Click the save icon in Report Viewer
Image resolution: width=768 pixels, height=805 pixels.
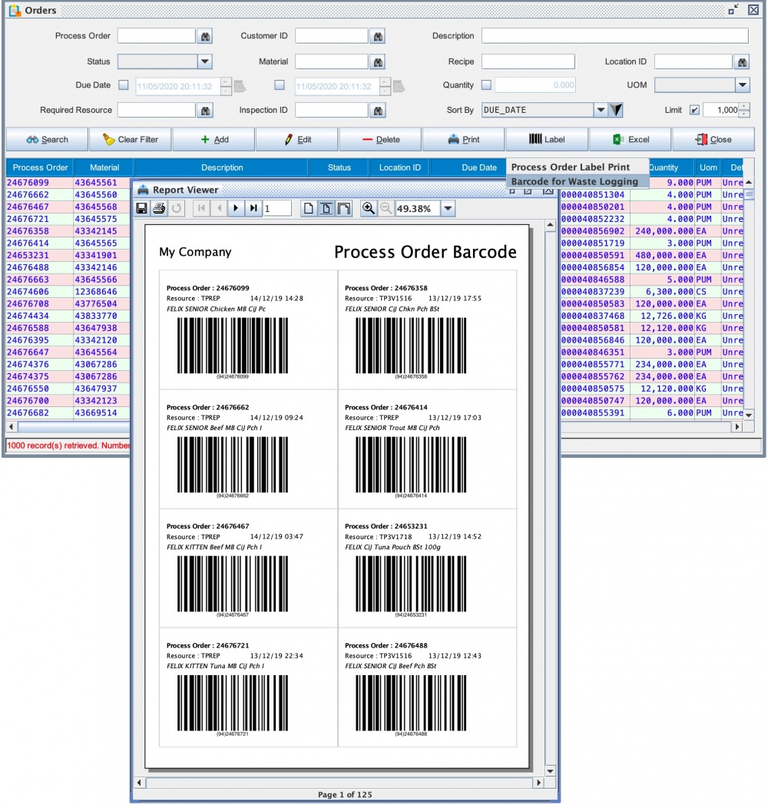point(142,208)
